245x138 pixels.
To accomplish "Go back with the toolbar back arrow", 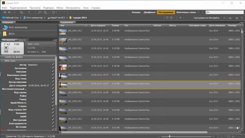I will point(5,12).
